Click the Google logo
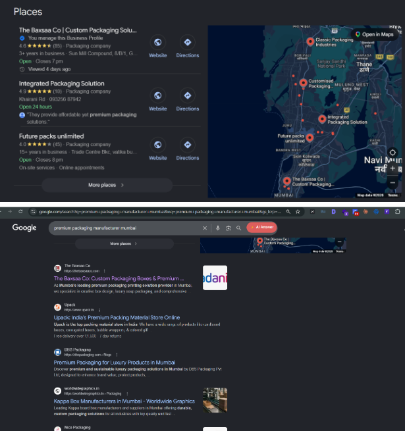 (24, 228)
